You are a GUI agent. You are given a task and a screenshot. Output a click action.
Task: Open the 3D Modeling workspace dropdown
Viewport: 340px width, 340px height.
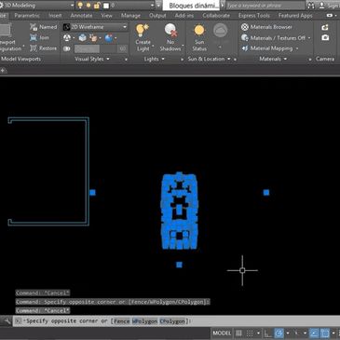click(x=38, y=6)
